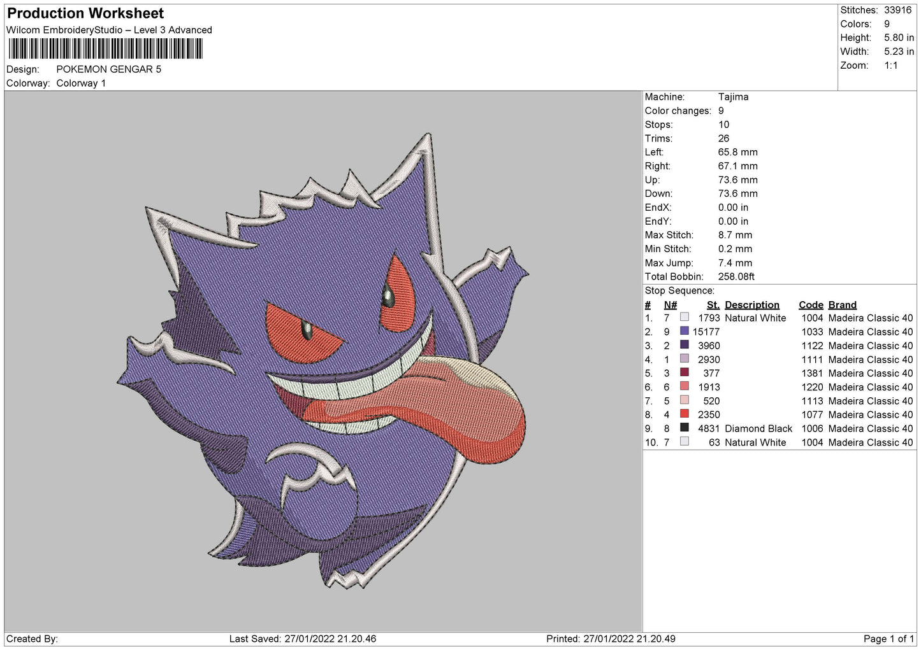Click 'Natural White' description in stop 10

(755, 442)
